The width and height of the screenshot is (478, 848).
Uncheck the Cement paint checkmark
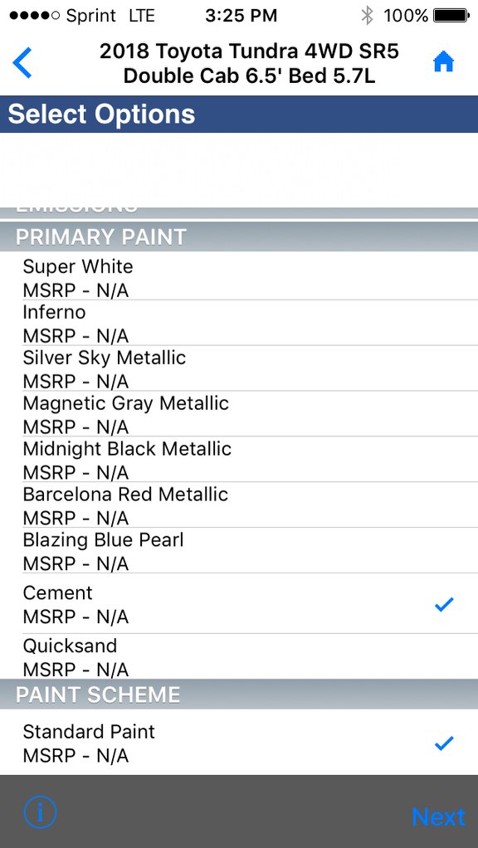pyautogui.click(x=444, y=604)
